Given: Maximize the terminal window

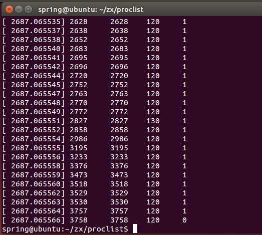Looking at the screenshot, I should [28, 10].
